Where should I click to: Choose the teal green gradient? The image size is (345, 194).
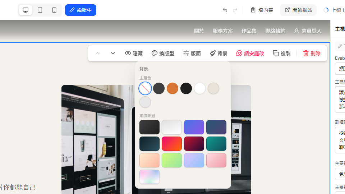(216, 144)
